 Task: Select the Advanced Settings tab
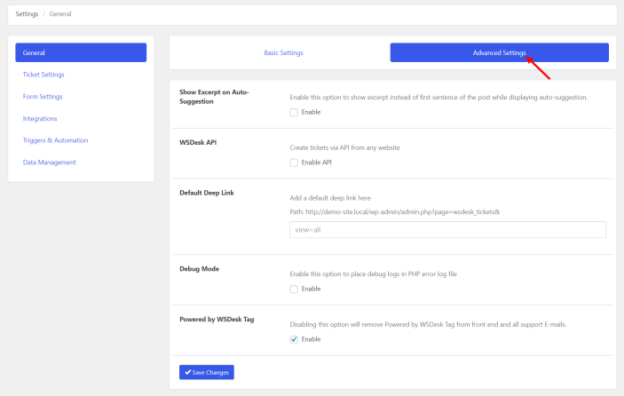click(499, 53)
